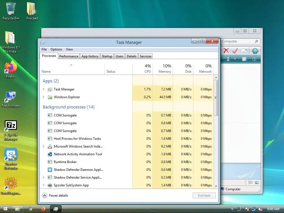This screenshot has width=284, height=213.
Task: Sort by the Name column header
Action: point(72,69)
